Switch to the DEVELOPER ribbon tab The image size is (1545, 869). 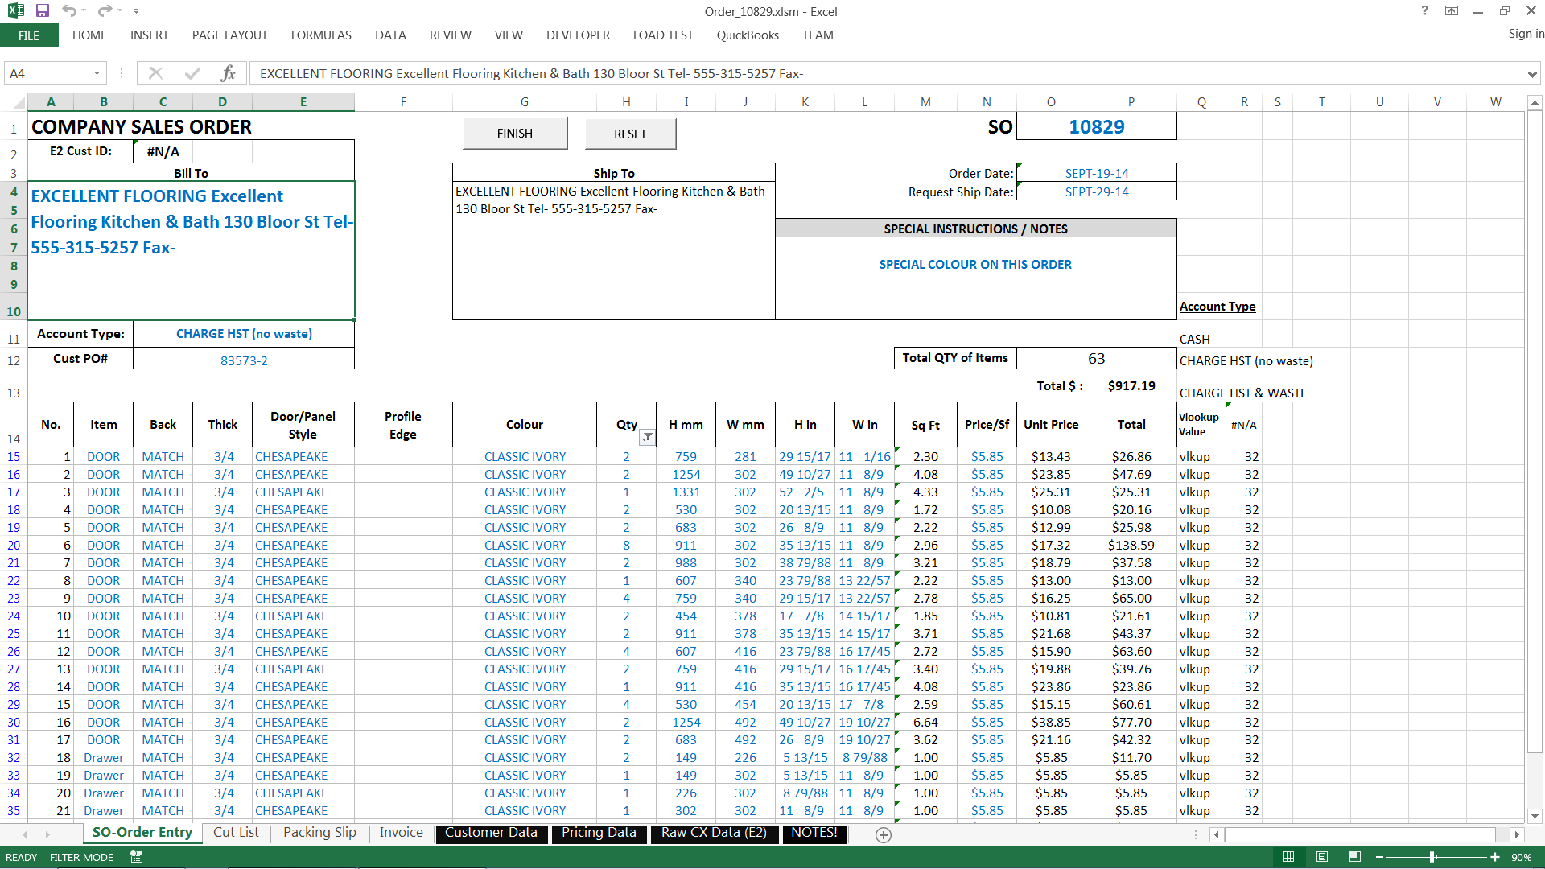578,35
